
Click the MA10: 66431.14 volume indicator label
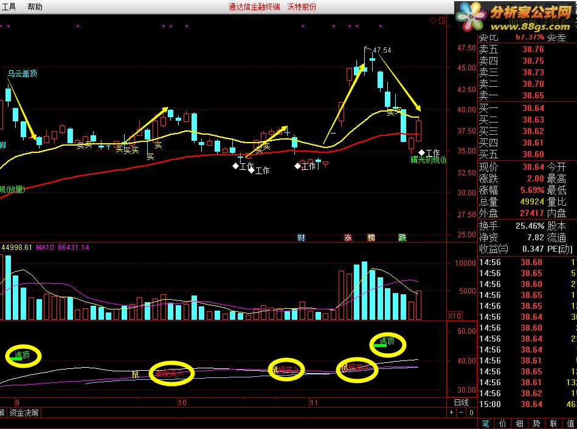tap(63, 248)
